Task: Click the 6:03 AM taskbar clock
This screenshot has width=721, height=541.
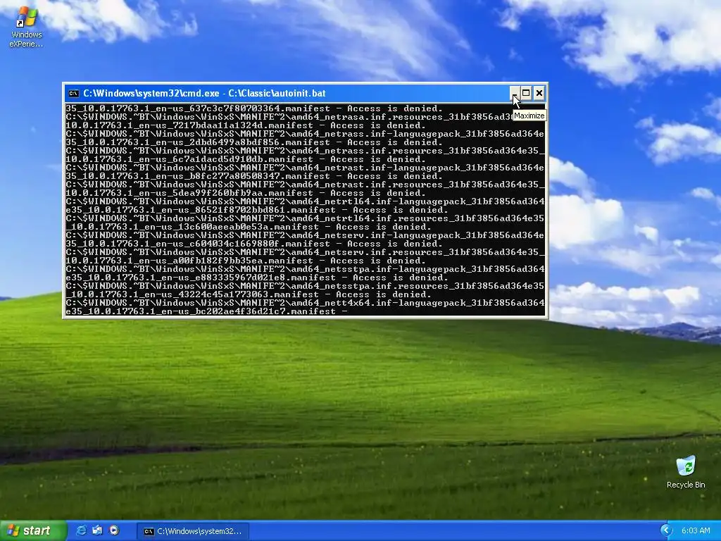Action: pos(695,531)
